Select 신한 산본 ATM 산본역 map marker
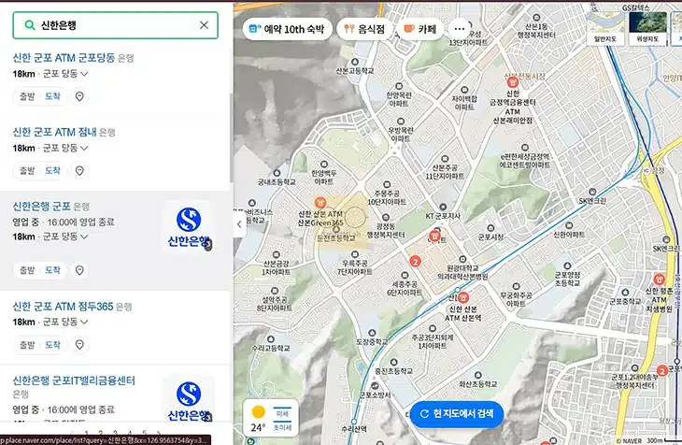 pyautogui.click(x=463, y=298)
